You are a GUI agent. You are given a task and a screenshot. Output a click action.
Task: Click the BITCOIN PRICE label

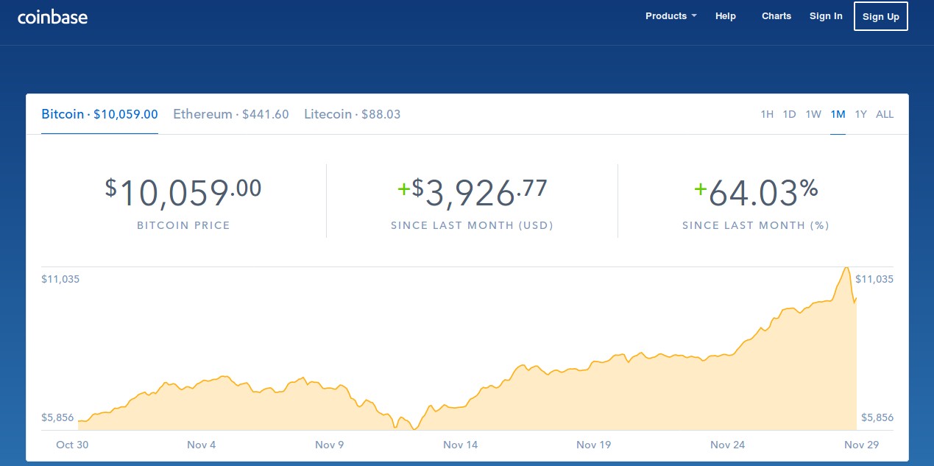[x=183, y=225]
